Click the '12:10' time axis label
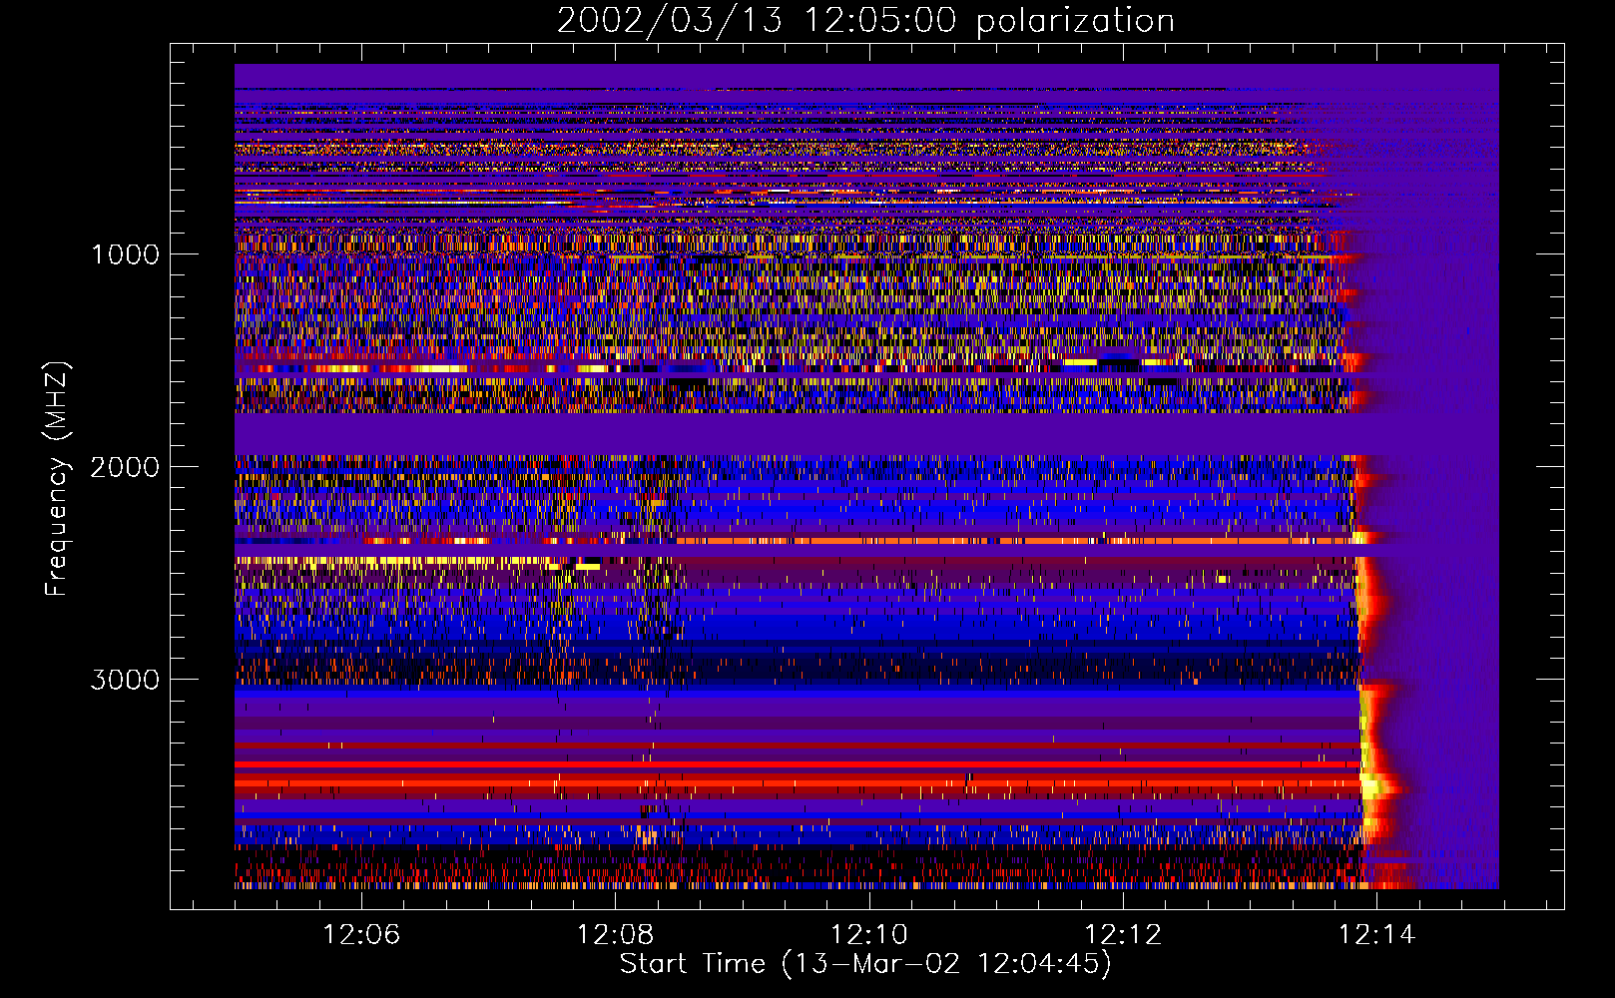Image resolution: width=1615 pixels, height=998 pixels. point(869,934)
